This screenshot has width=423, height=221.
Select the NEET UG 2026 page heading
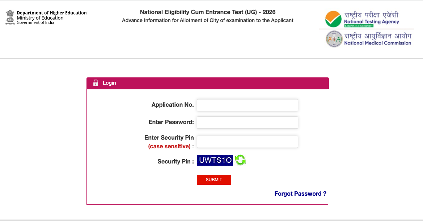pyautogui.click(x=207, y=12)
